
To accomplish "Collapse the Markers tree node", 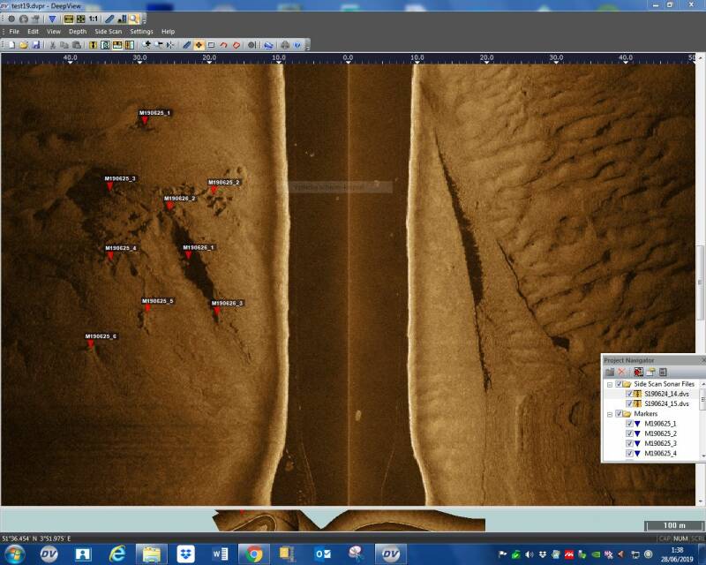I will coord(610,414).
